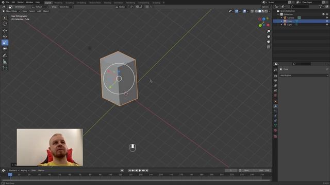Open the Select Box drag dropdown
The height and width of the screenshot is (185, 330).
tap(66, 7)
